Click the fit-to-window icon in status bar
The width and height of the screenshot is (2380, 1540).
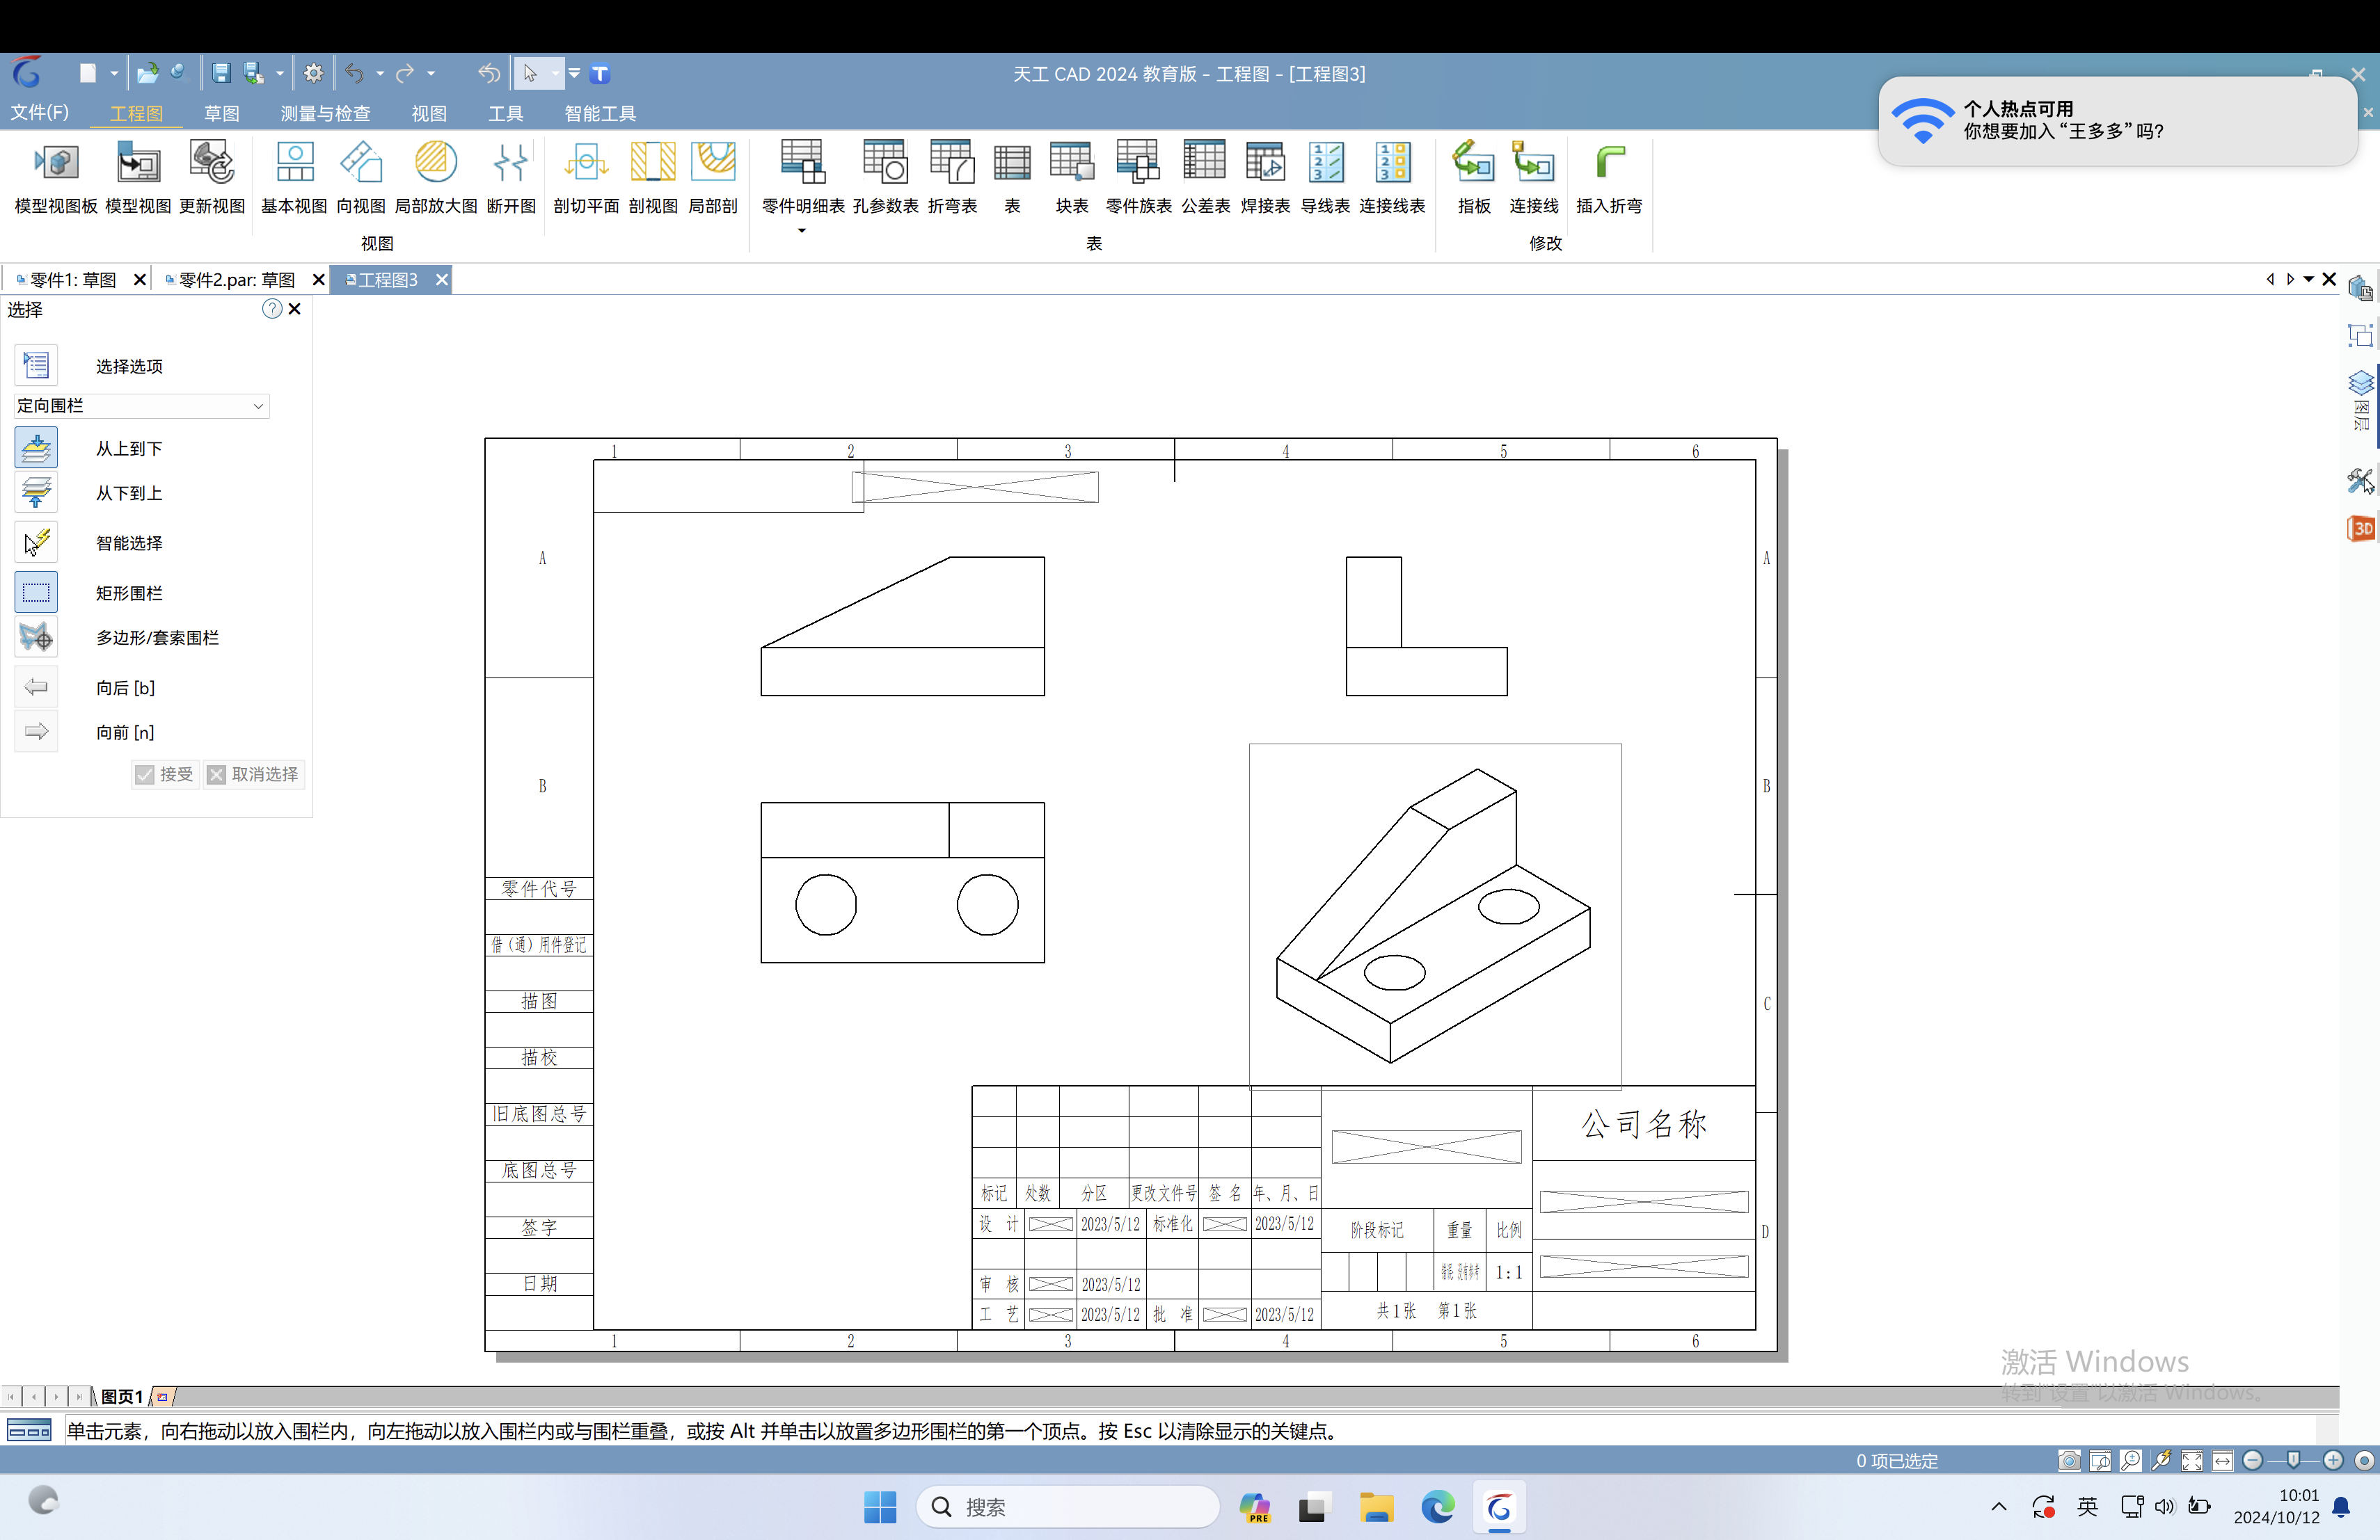2192,1460
